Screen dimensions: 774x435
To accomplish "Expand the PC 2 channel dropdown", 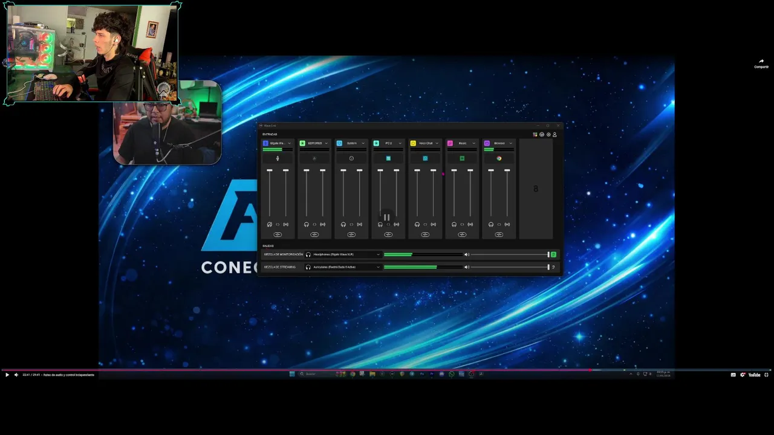I will click(400, 143).
